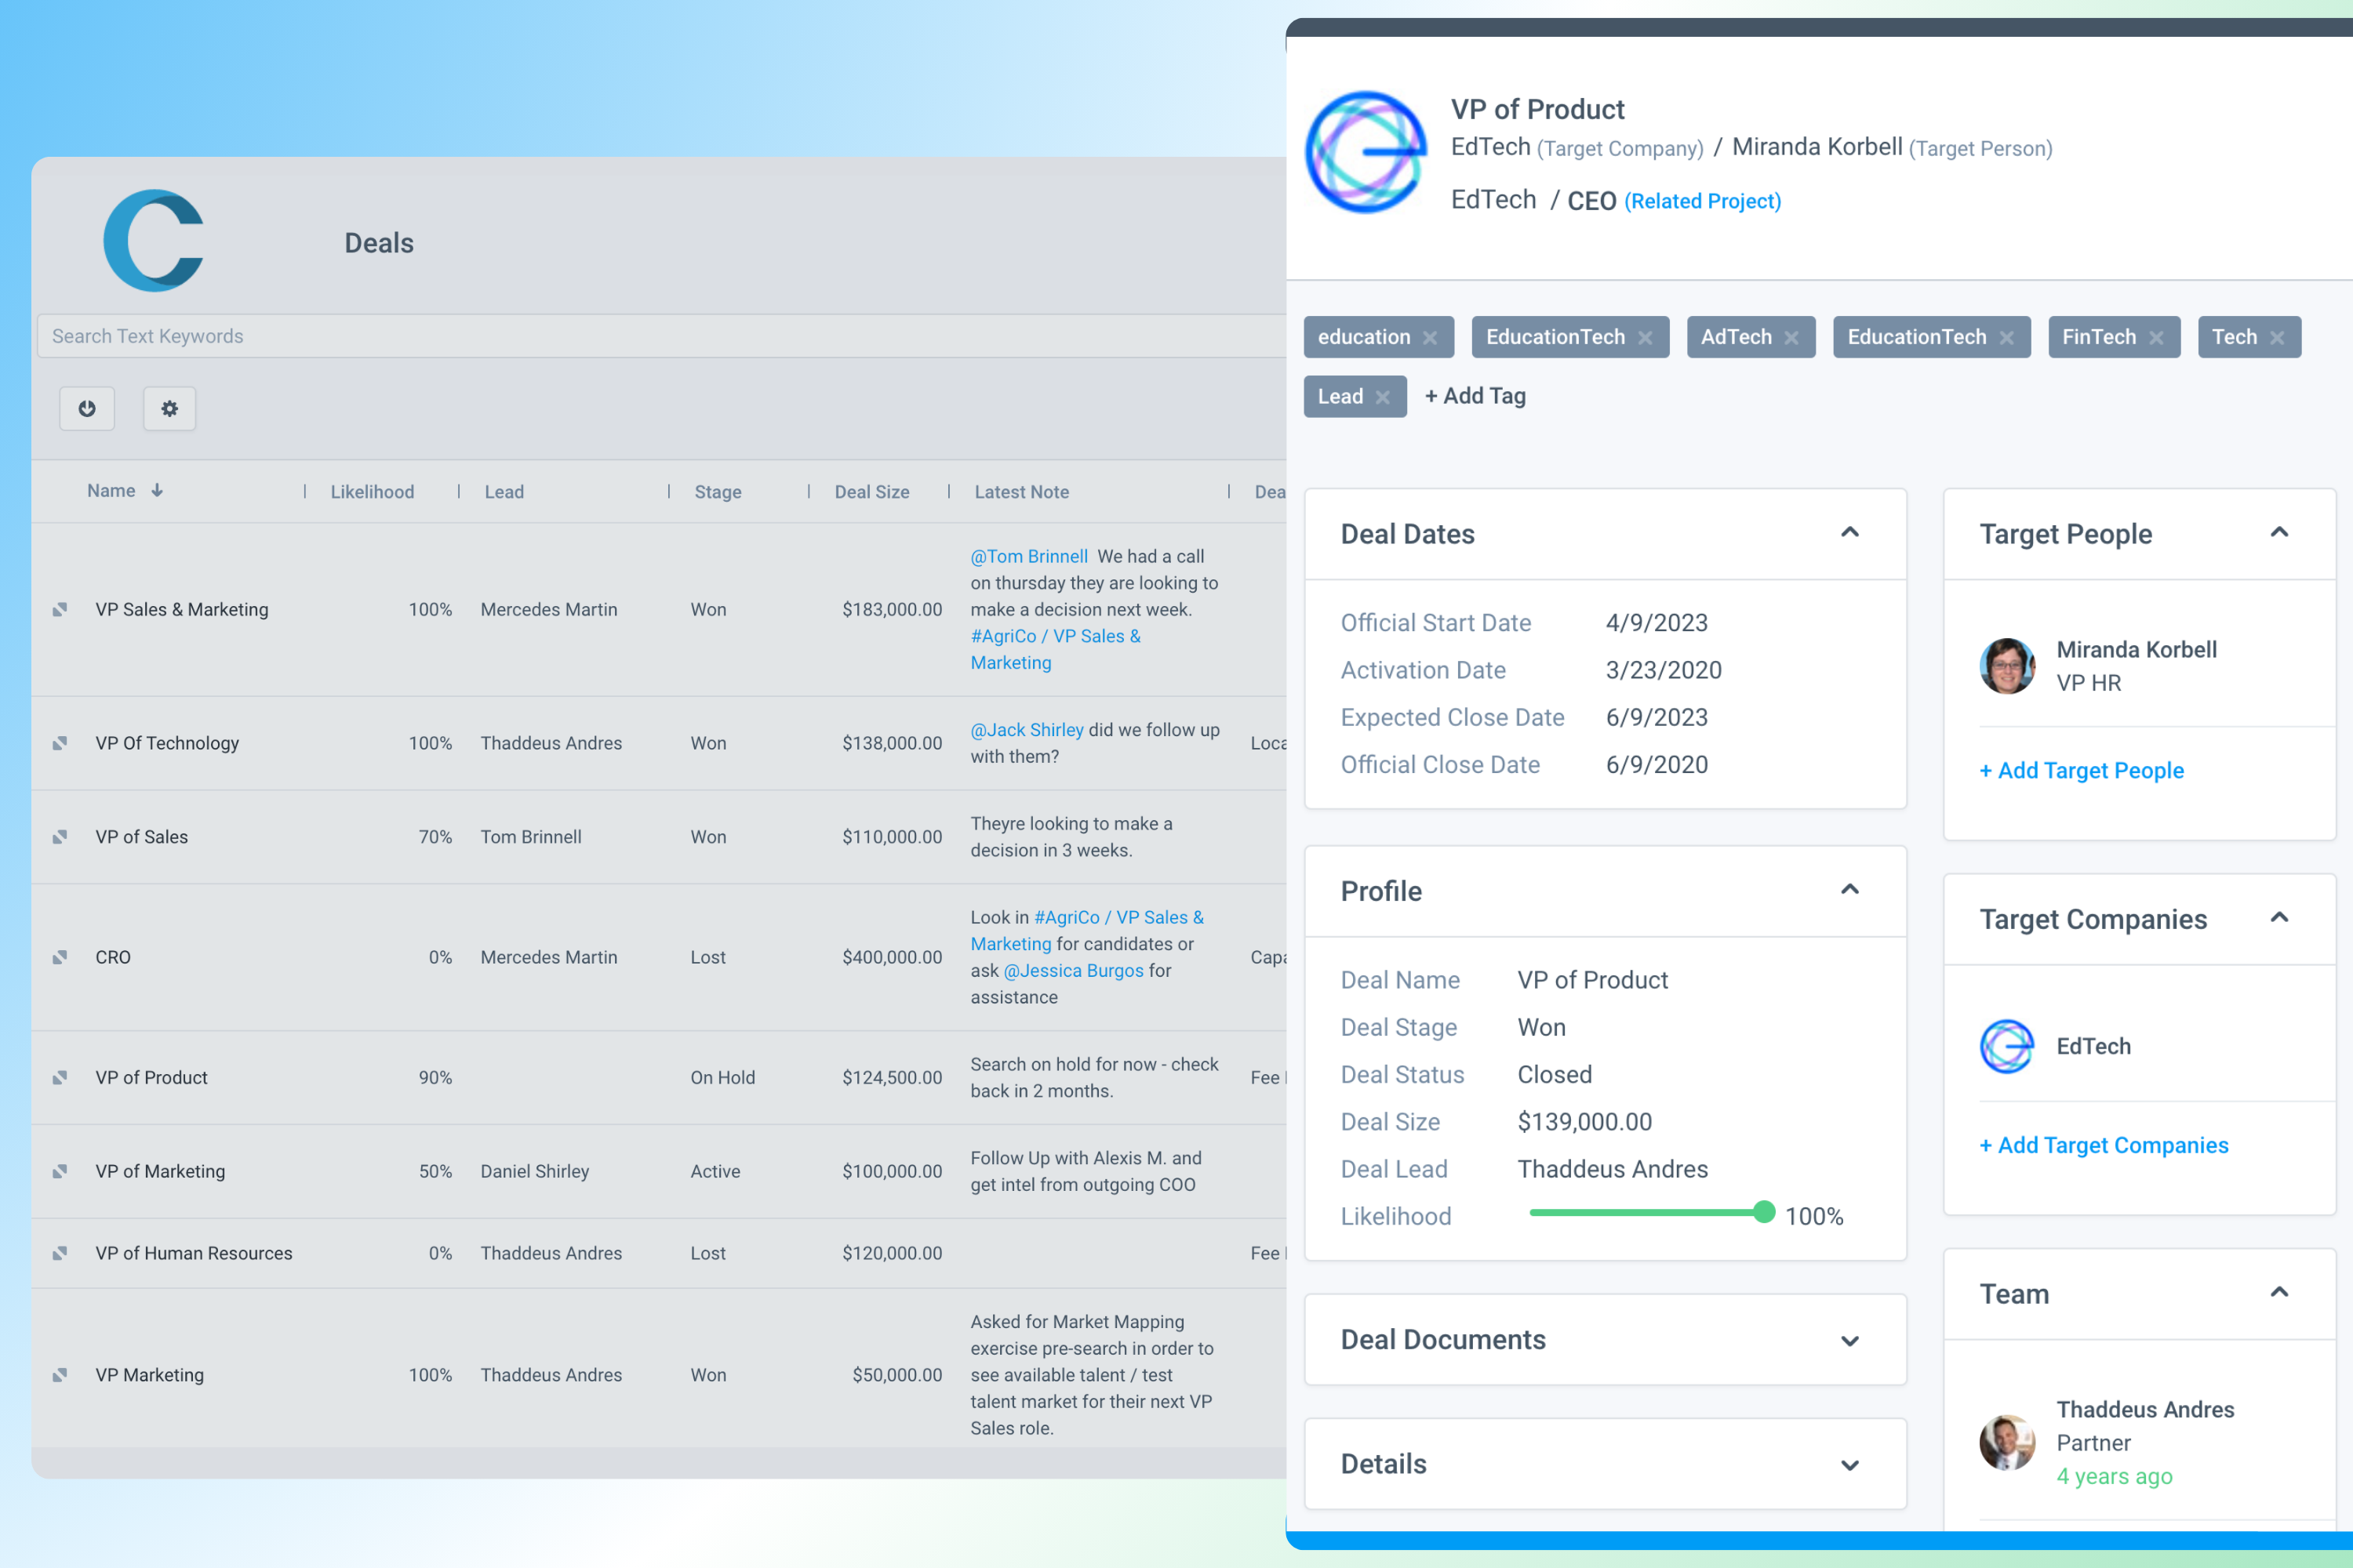Collapse the Target People panel
2353x1568 pixels.
click(x=2279, y=533)
